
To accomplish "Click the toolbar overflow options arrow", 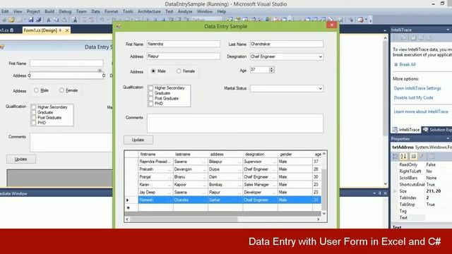I will coord(370,20).
